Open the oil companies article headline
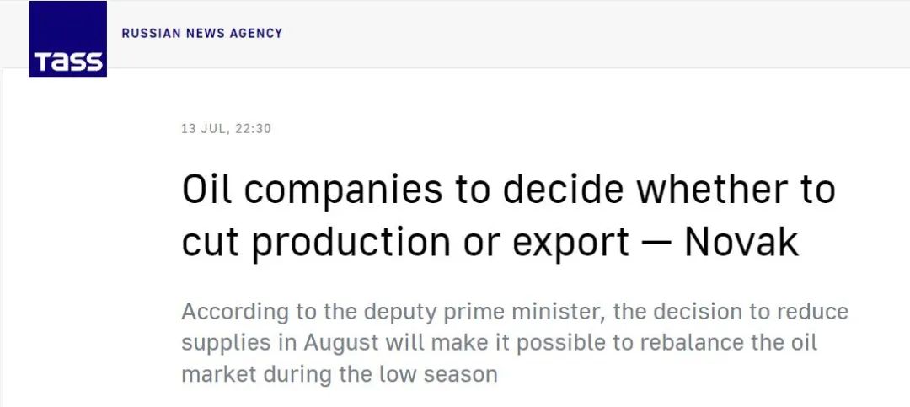 pos(508,215)
